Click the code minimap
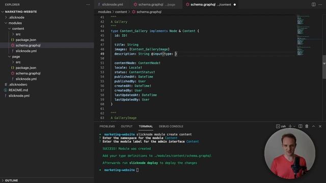The height and width of the screenshot is (183, 326). (304, 35)
